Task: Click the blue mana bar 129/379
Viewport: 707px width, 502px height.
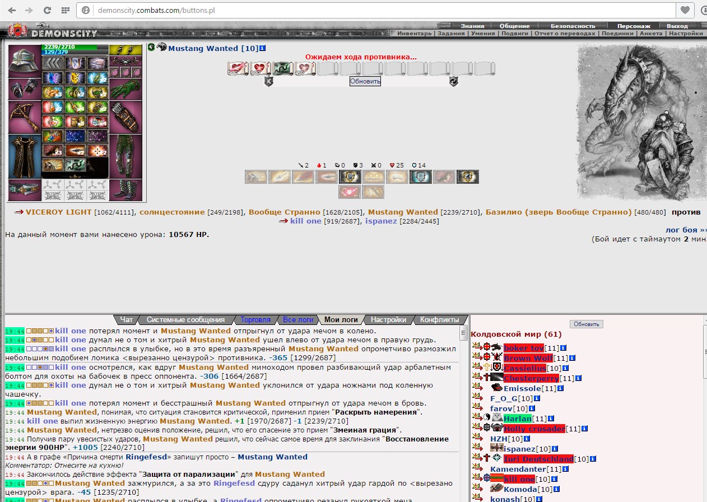Action: 75,52
